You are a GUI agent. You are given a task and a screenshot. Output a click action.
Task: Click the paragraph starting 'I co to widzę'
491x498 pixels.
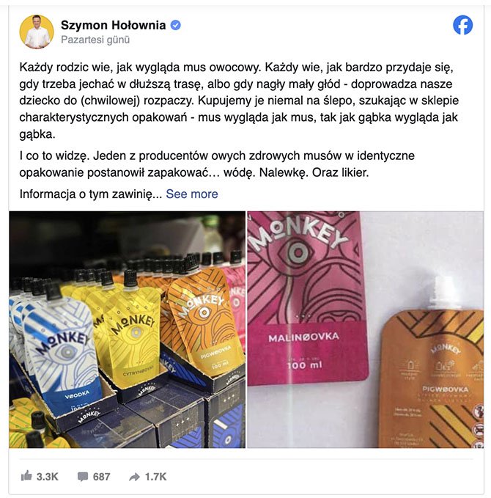[217, 164]
